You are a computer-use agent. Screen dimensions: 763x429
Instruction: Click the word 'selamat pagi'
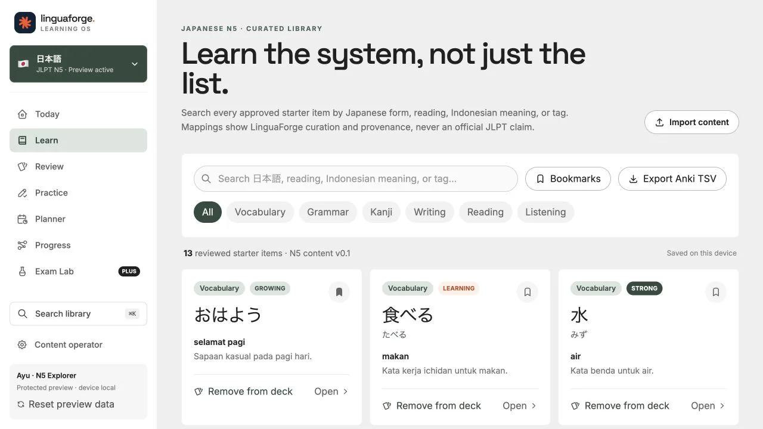click(219, 342)
